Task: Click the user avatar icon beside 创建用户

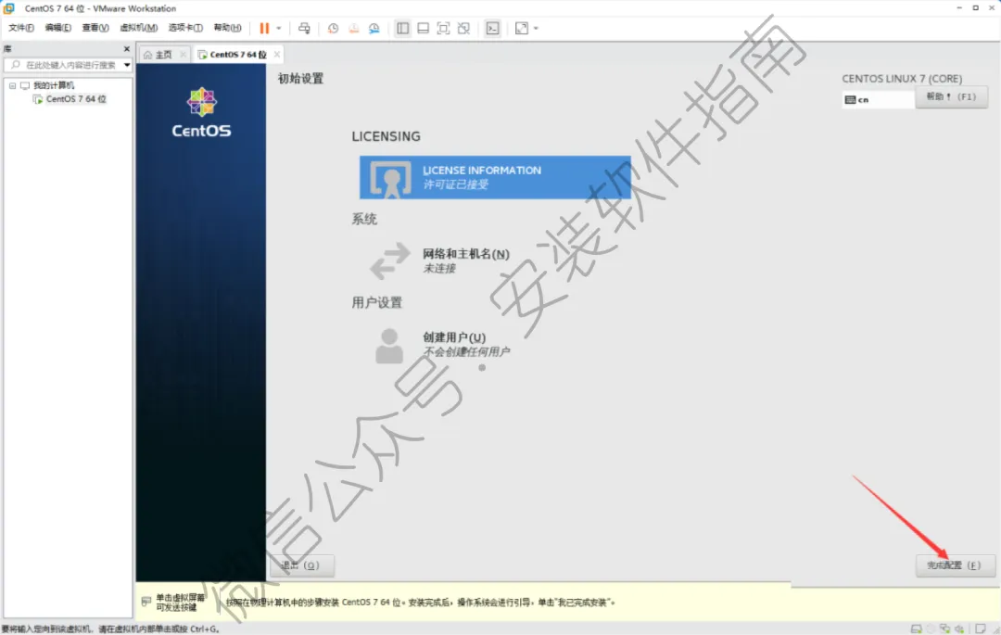Action: tap(388, 346)
